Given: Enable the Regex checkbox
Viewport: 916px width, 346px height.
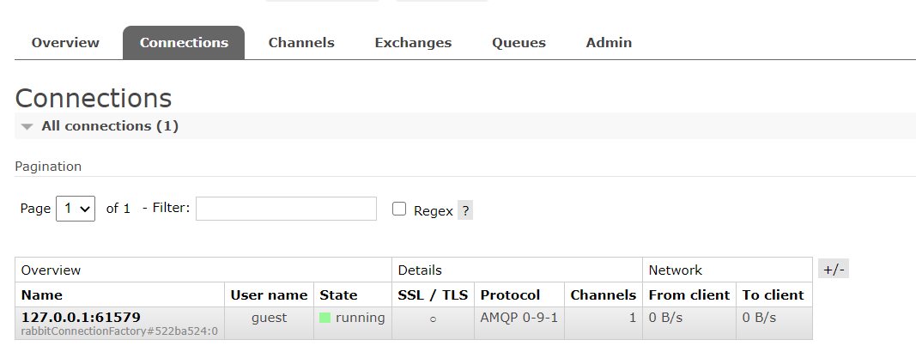Looking at the screenshot, I should (399, 209).
